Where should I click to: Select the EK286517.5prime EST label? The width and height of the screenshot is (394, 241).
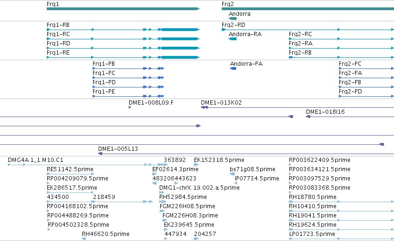[72, 188]
